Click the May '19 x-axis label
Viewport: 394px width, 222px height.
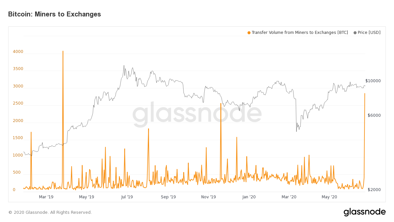click(x=86, y=197)
